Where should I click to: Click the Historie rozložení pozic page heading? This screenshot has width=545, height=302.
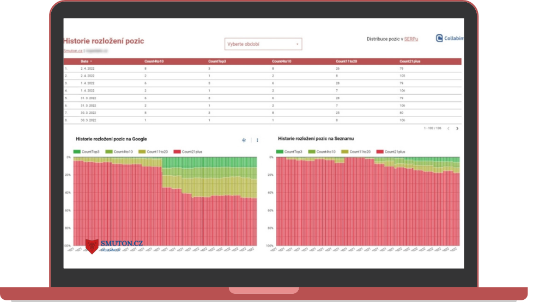point(104,41)
